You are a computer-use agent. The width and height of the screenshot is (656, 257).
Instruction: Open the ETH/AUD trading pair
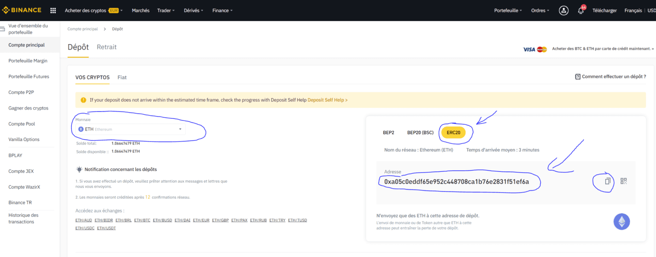84,220
